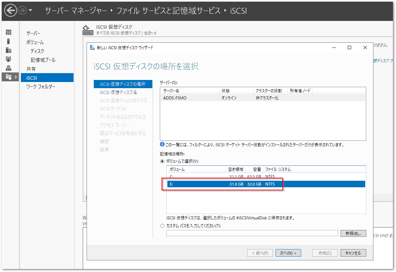Click the iSCSI 仮想ディスク header icon

click(x=88, y=30)
